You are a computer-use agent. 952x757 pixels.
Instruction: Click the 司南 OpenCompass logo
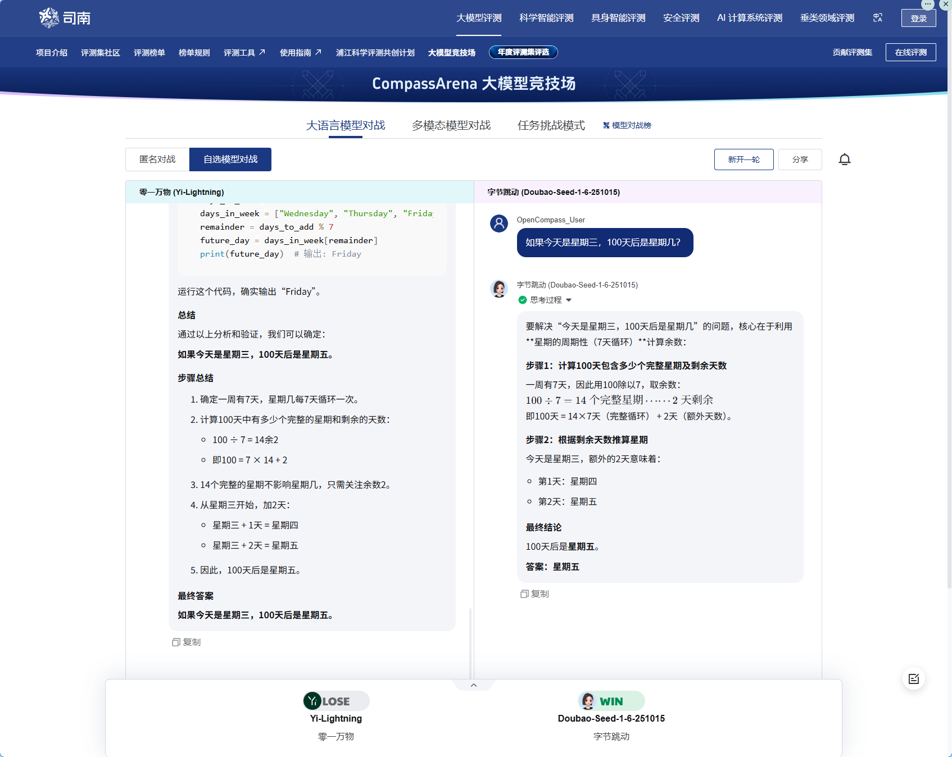pyautogui.click(x=65, y=18)
